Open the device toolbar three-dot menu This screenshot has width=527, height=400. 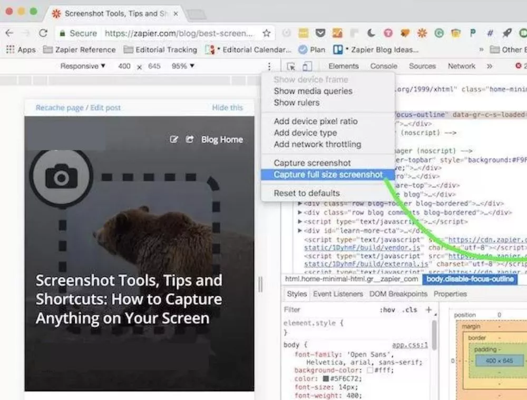tap(269, 66)
